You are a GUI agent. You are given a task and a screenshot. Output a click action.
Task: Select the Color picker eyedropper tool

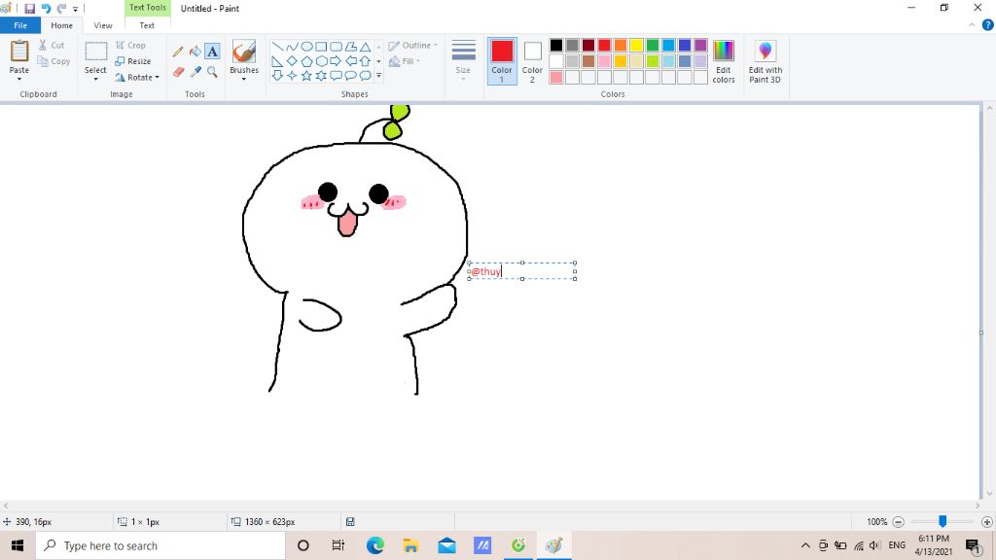click(x=195, y=72)
